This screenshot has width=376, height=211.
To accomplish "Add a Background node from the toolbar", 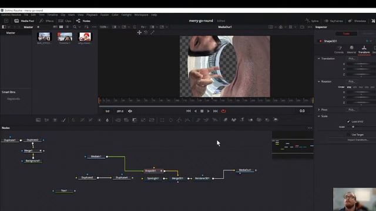I will (x=38, y=120).
